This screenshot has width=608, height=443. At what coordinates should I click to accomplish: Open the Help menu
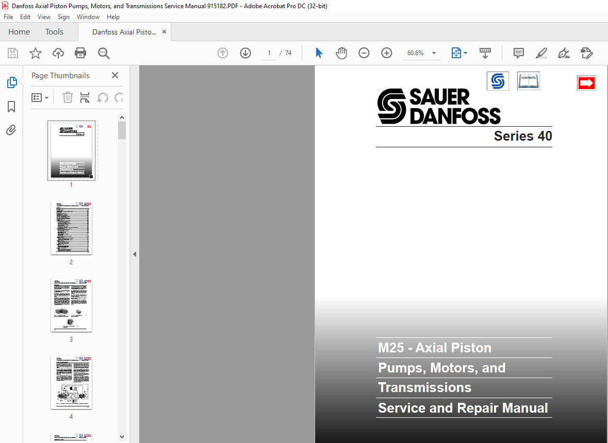[113, 17]
